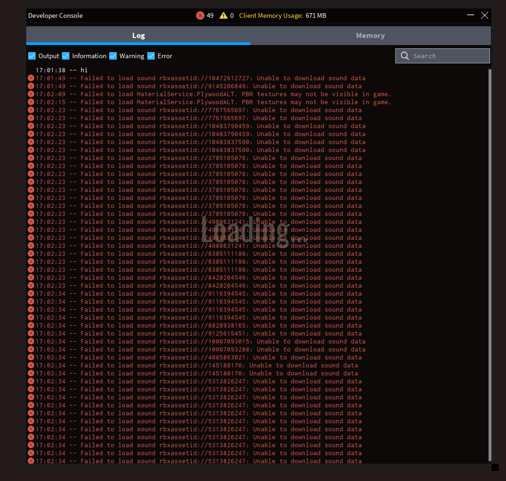Screen dimensions: 506x481
Task: Click error icon beside 17:02:09 PlywoodALT line
Action: [31, 94]
